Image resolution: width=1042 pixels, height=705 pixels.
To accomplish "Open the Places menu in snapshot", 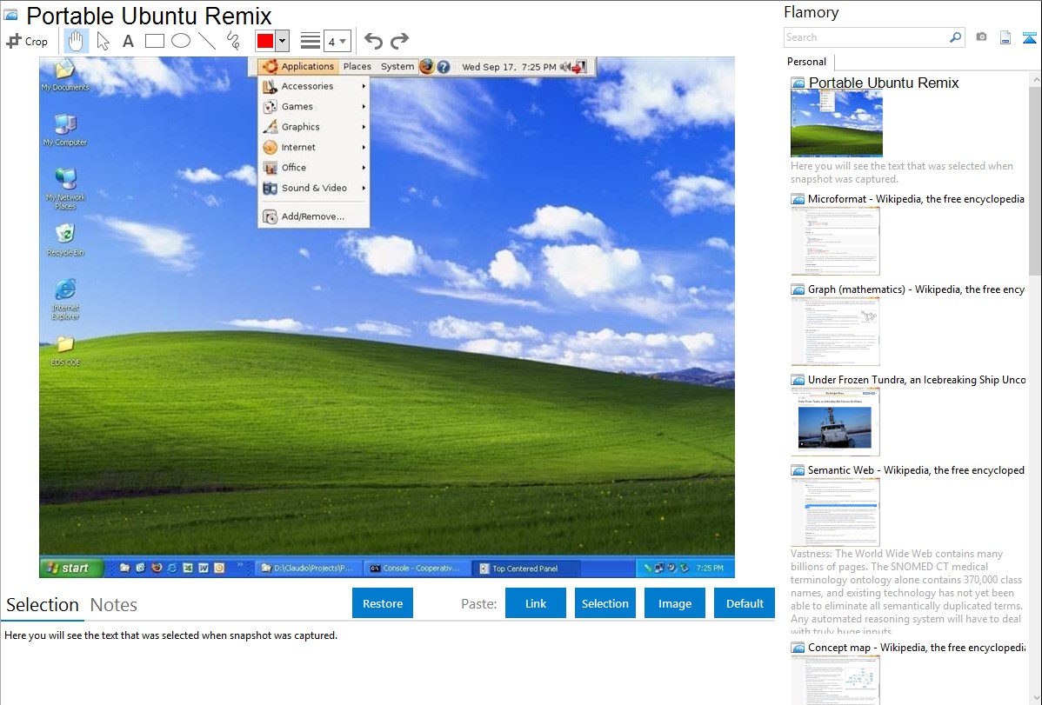I will point(357,66).
